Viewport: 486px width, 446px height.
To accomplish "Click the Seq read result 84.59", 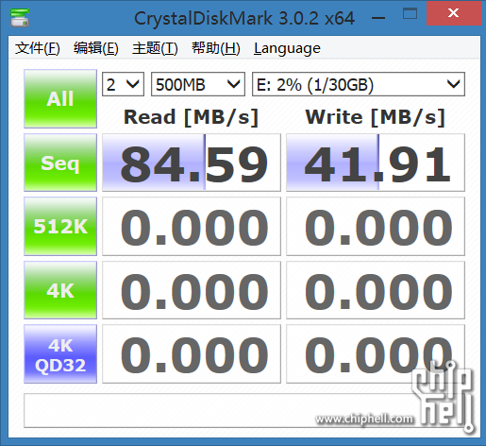I will point(192,163).
